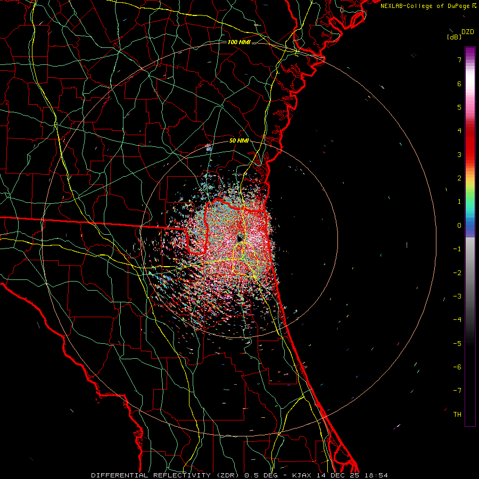This screenshot has width=479, height=479.
Task: Click the DZD [dB] colorbar title
Action: tap(460, 34)
